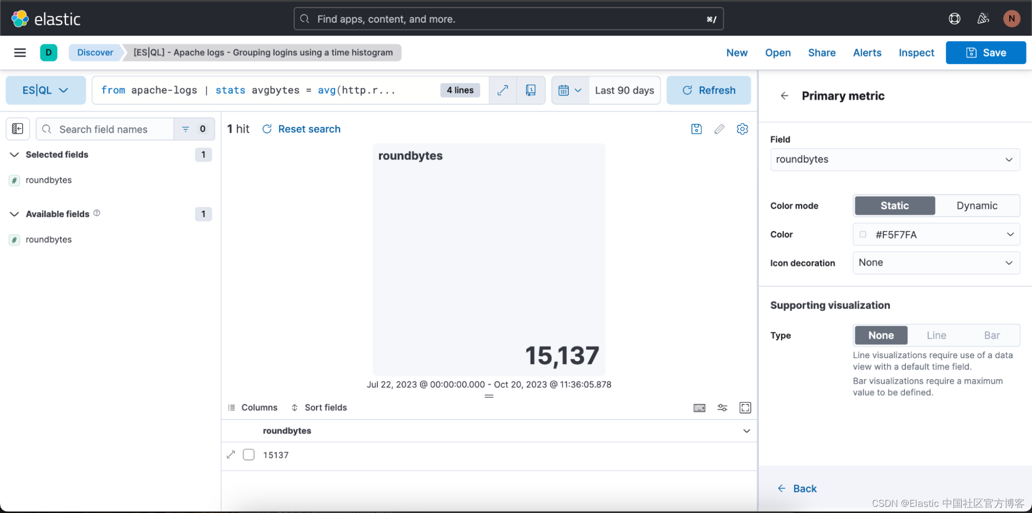This screenshot has height=513, width=1032.
Task: Click the #F5F7FA color swatch
Action: click(x=863, y=234)
